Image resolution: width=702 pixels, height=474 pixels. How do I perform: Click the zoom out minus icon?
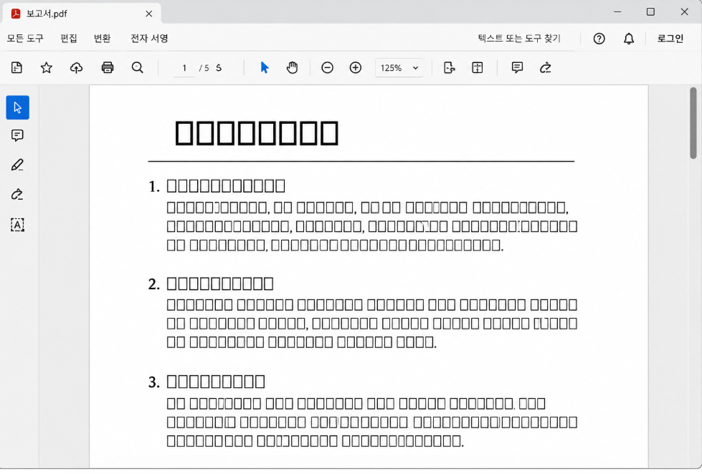327,68
